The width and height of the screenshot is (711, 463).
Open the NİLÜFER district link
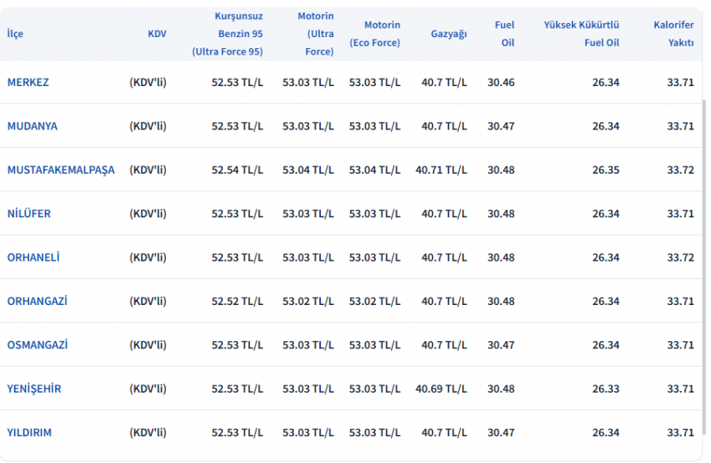[29, 213]
